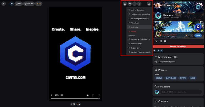Send a Tip with lightning button

pyautogui.click(x=39, y=4)
